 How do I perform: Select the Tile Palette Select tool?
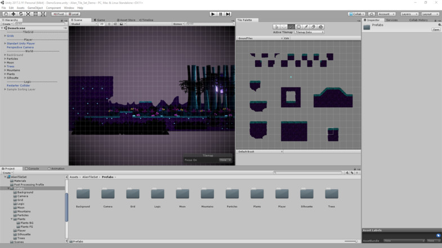[276, 27]
